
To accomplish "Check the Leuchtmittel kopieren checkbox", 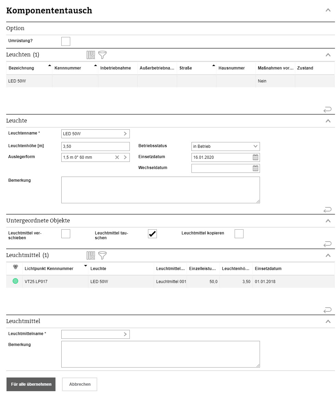I will (x=239, y=234).
